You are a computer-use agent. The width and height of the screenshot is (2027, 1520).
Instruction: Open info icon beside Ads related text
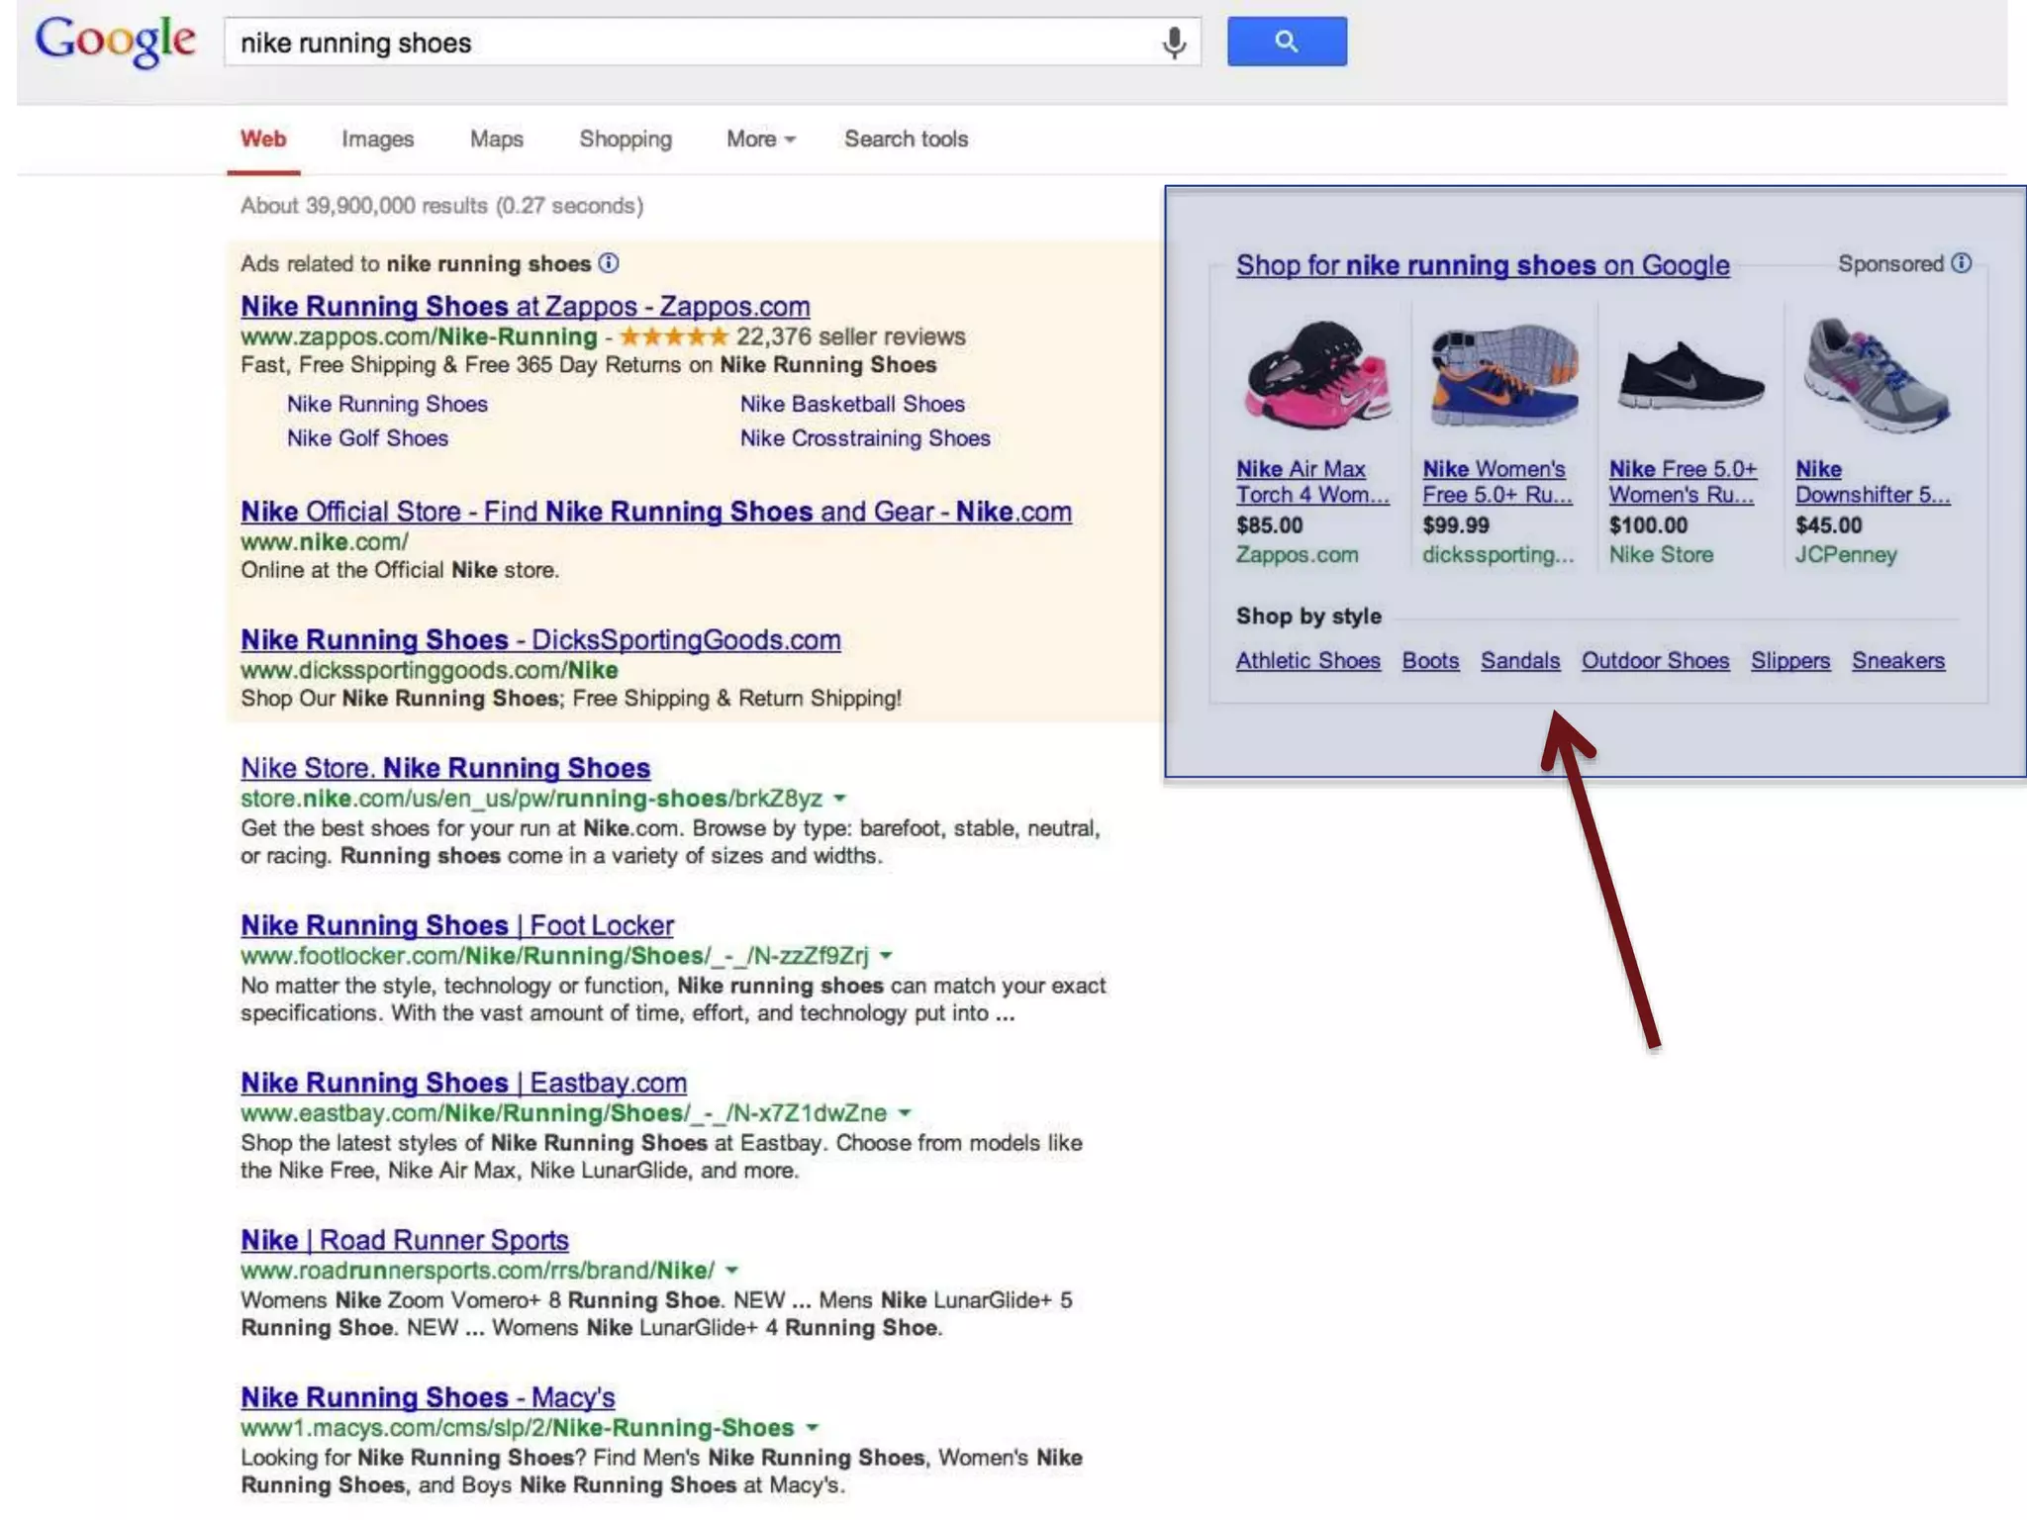click(609, 263)
